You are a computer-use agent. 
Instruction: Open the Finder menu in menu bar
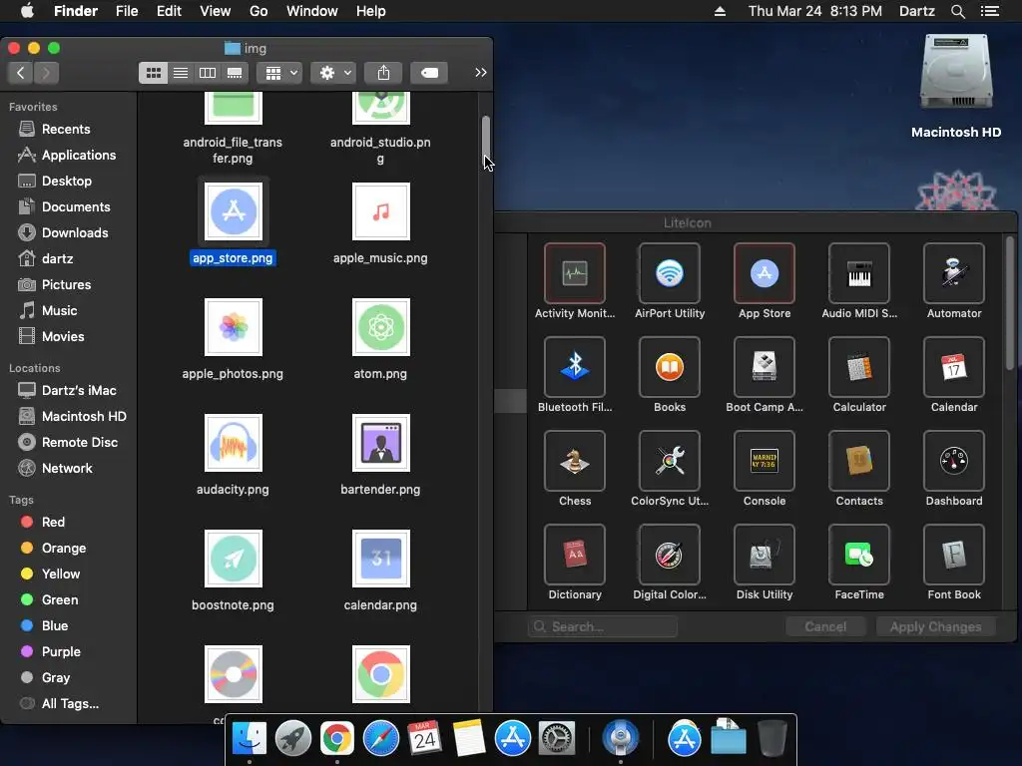[x=76, y=11]
